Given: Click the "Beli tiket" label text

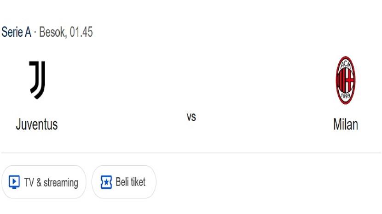Looking at the screenshot, I should click(130, 182).
